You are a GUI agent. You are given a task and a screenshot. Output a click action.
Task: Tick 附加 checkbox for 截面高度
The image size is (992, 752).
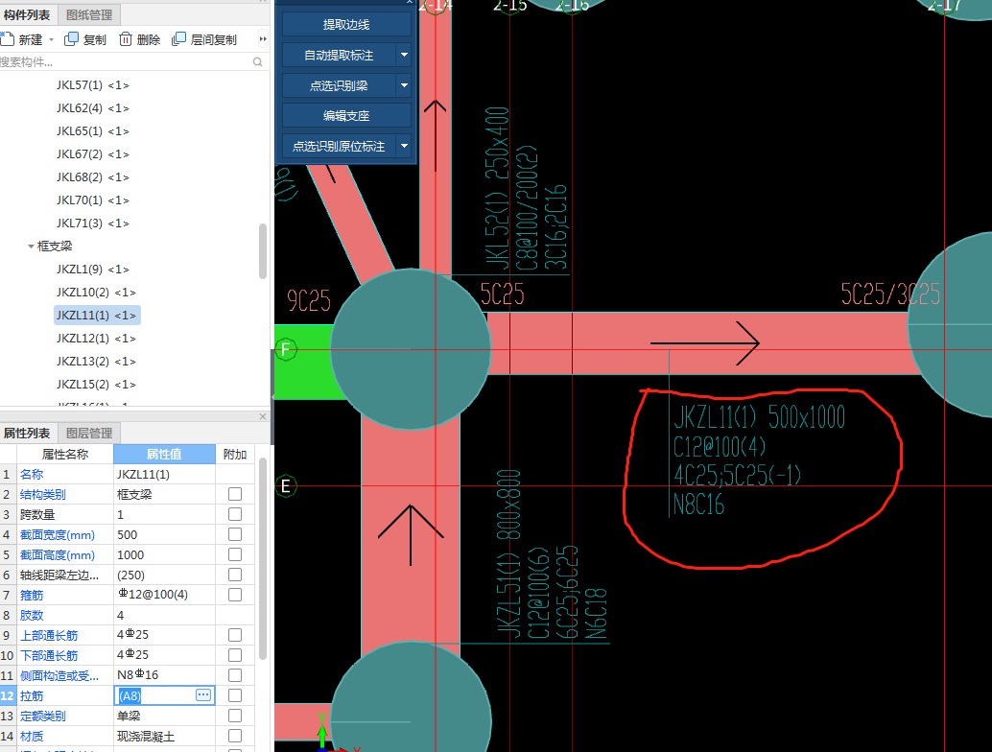click(x=235, y=554)
